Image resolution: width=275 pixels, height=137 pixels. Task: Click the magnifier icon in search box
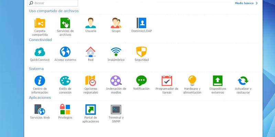coord(31,3)
